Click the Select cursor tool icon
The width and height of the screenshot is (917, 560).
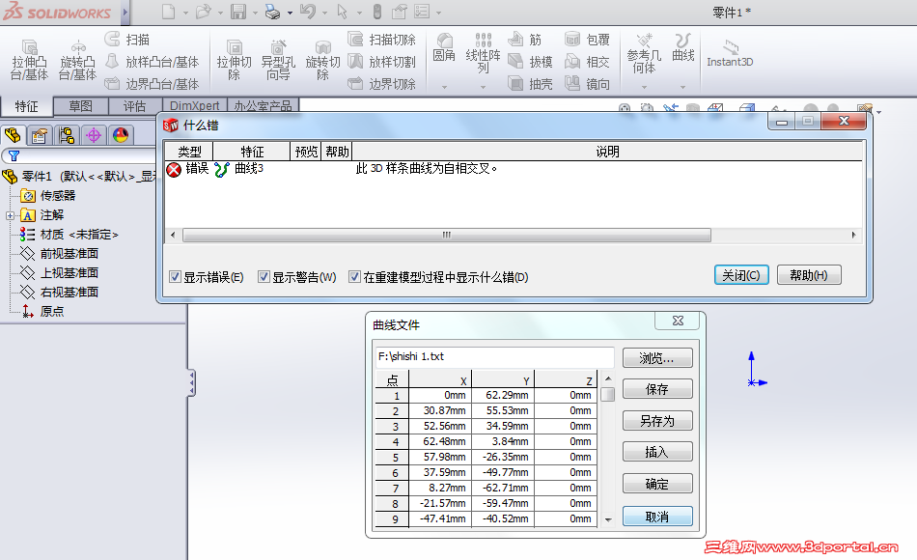pyautogui.click(x=343, y=12)
